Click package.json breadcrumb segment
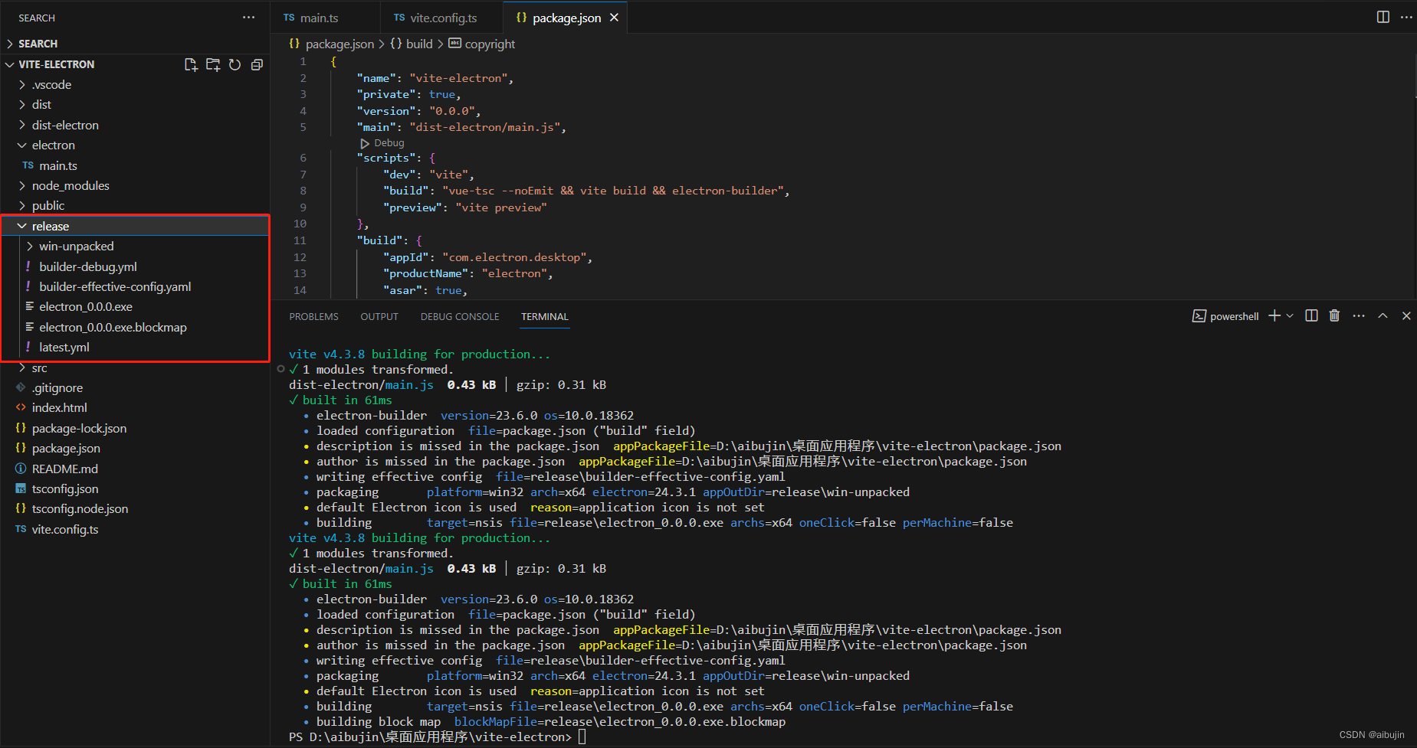The height and width of the screenshot is (748, 1417). pos(331,44)
